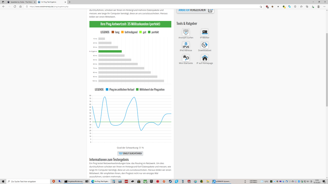Open the calculator taskbar icon
The width and height of the screenshot is (328, 184).
click(114, 181)
